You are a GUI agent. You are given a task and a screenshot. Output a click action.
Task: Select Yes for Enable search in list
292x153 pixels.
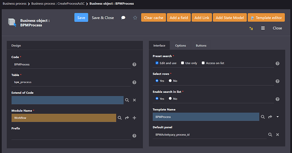click(x=157, y=99)
